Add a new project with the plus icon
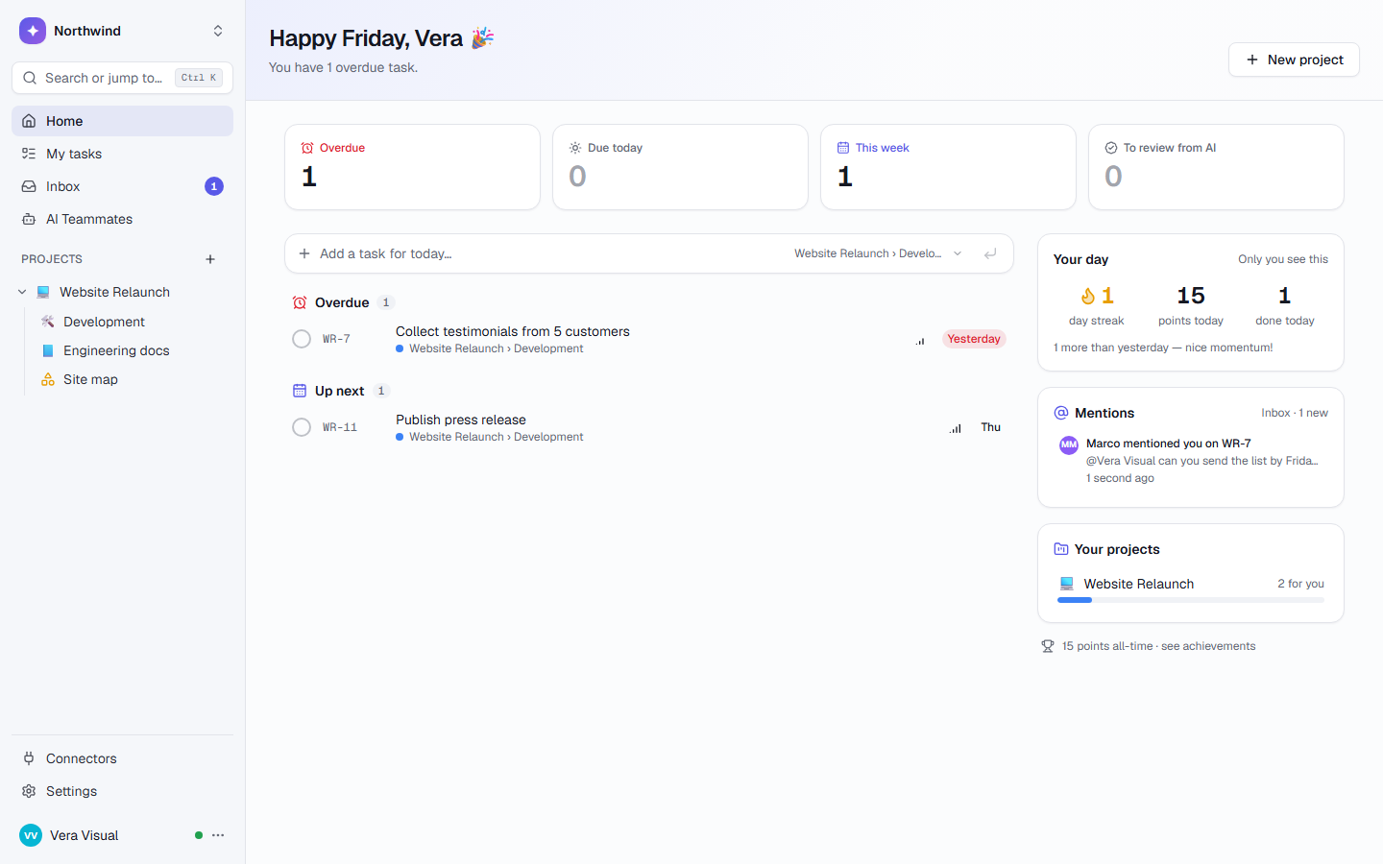 [210, 259]
